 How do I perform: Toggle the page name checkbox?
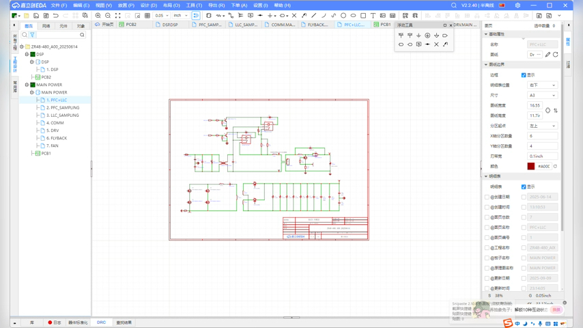point(487,228)
